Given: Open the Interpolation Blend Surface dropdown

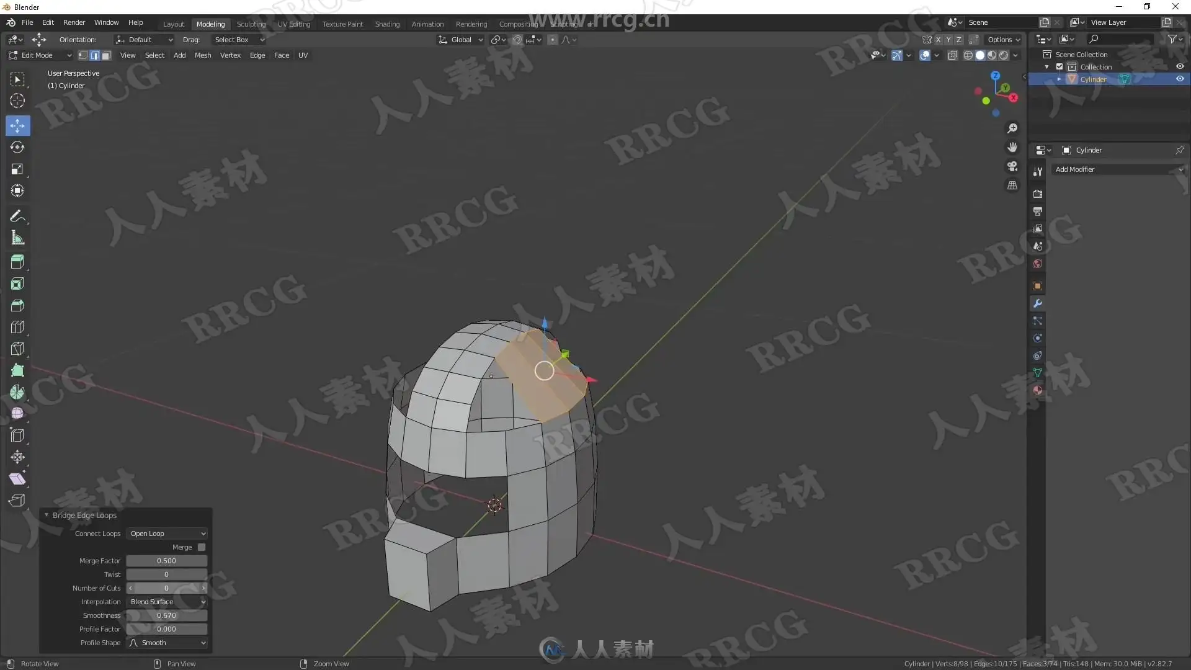Looking at the screenshot, I should tap(167, 602).
